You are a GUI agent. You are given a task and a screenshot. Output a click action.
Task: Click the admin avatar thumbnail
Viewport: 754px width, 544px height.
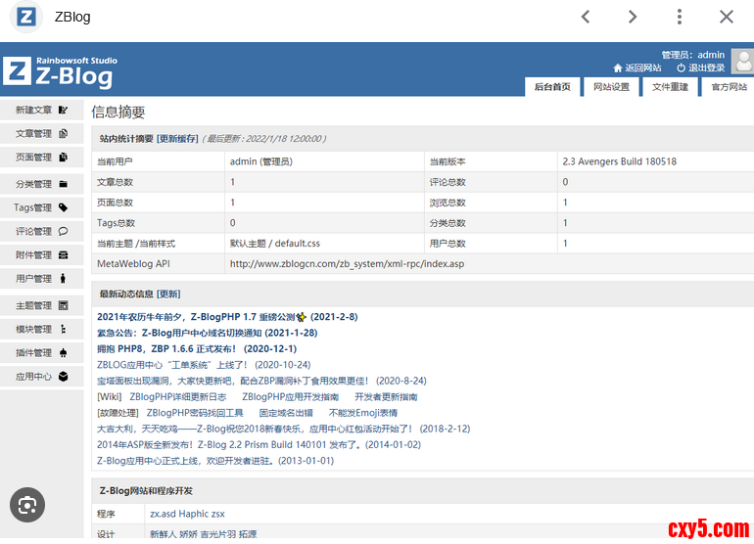click(743, 63)
